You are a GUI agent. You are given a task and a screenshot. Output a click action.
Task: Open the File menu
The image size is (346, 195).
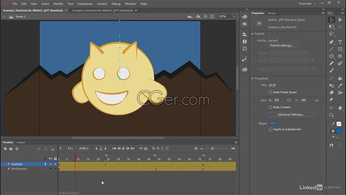point(15,4)
